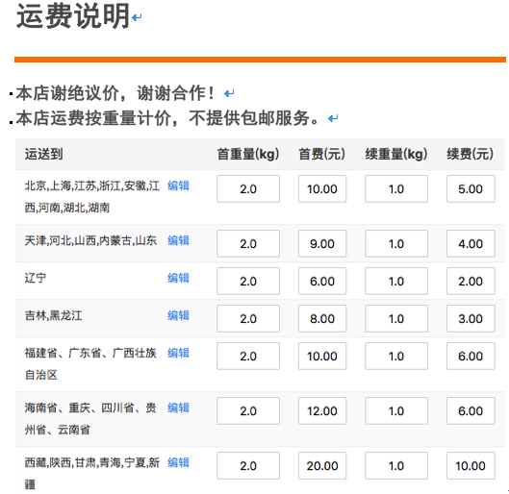Edit the 福建省、广东省 shipping region

click(x=178, y=353)
